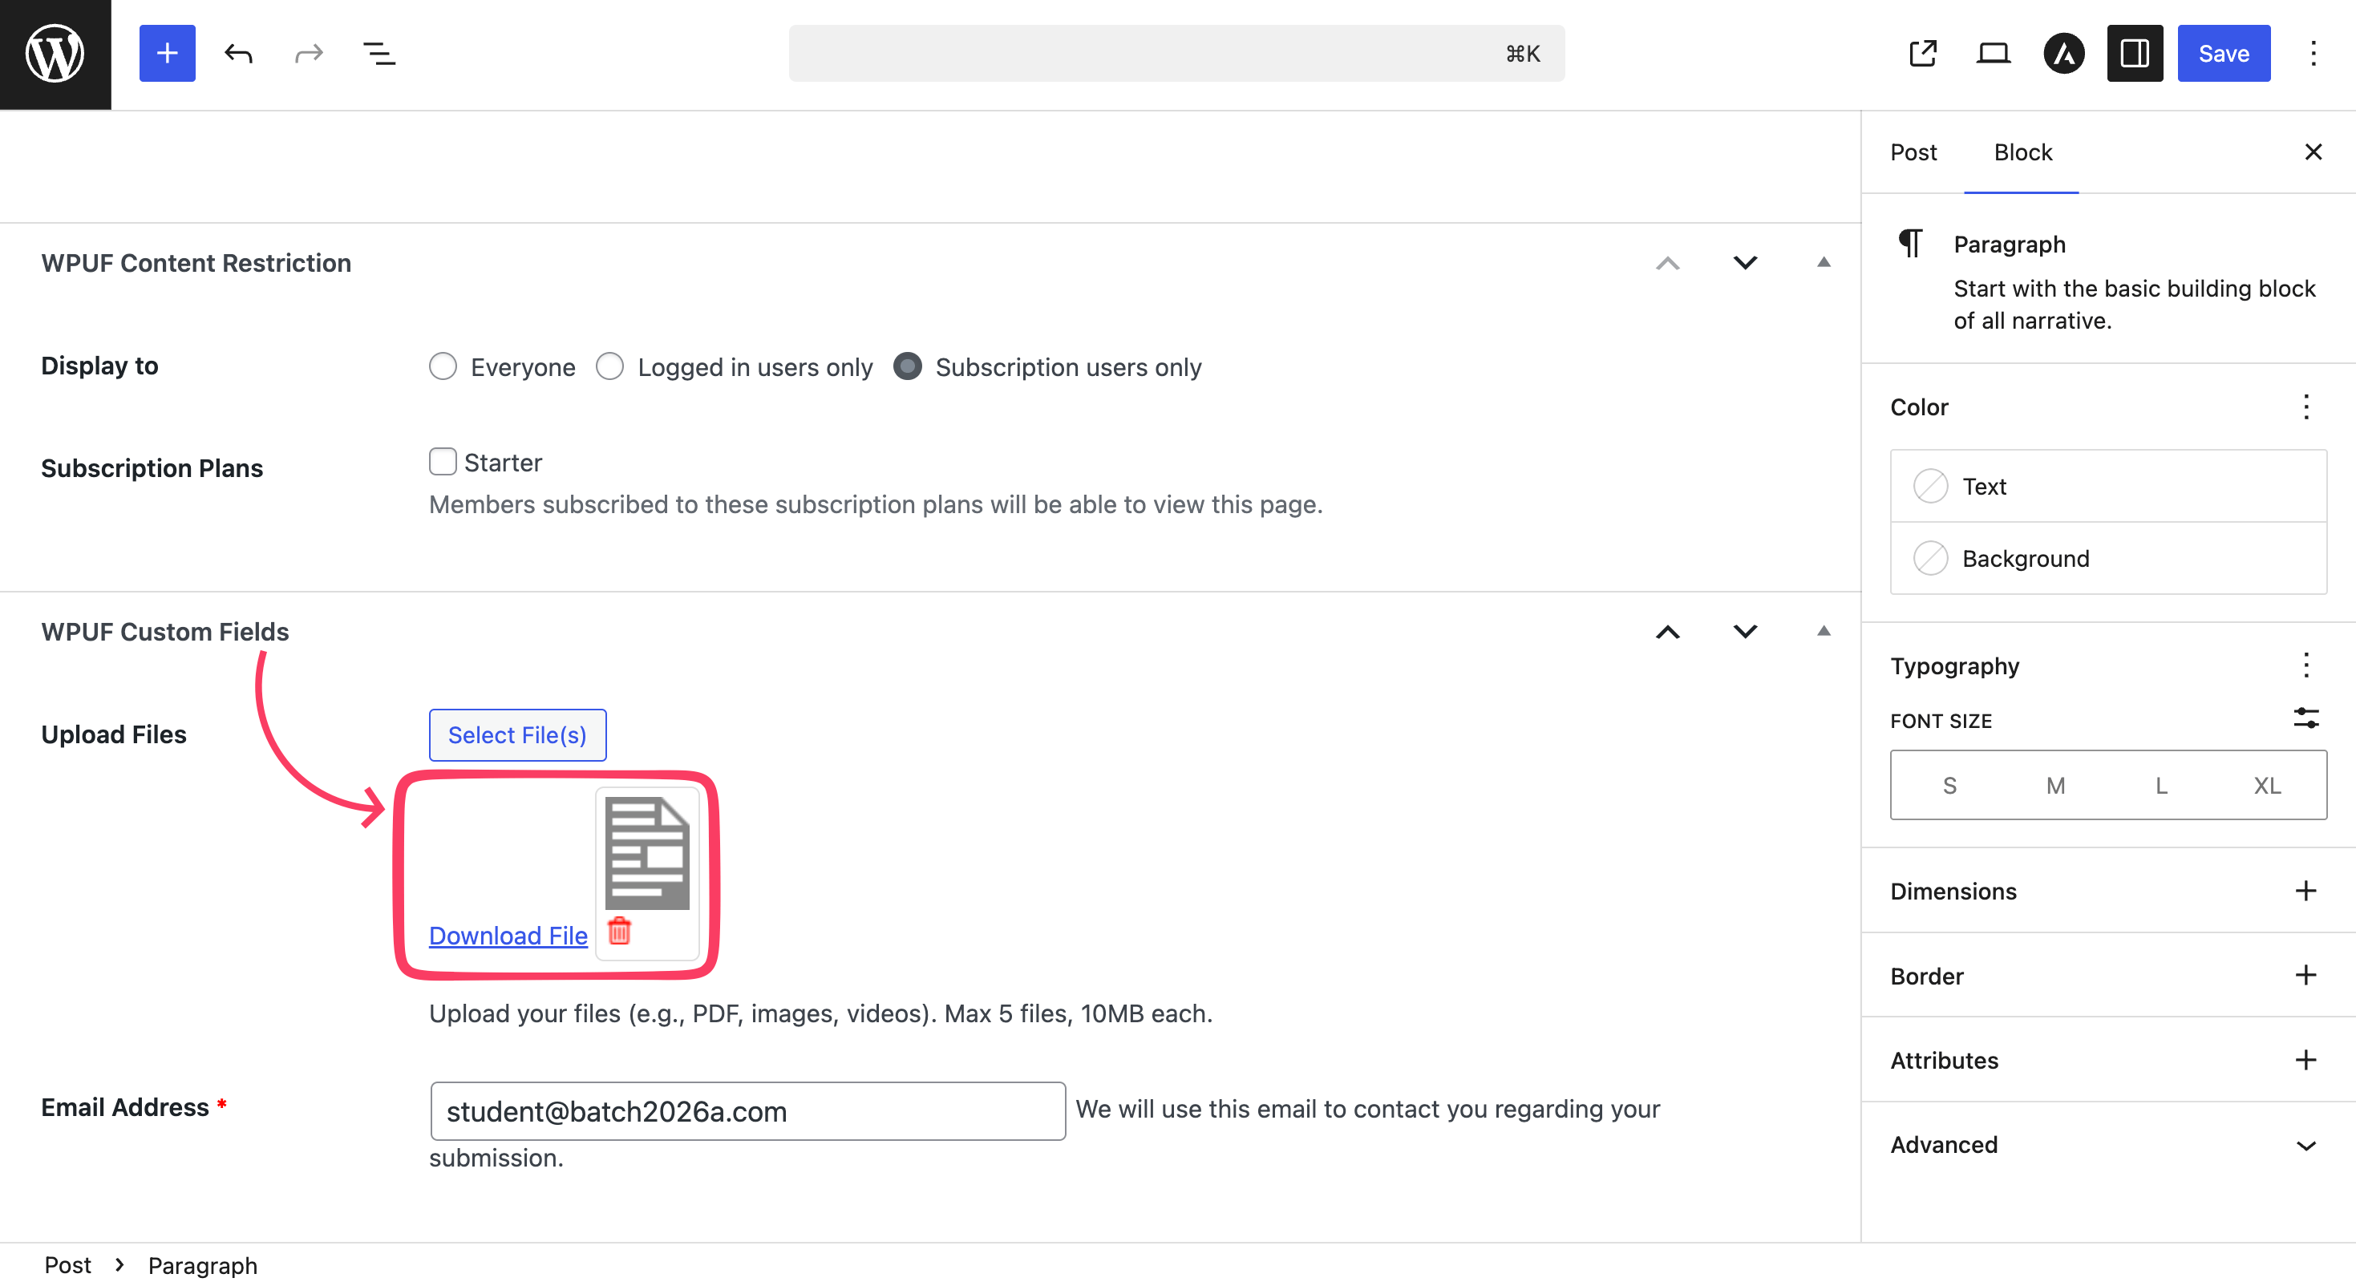The image size is (2356, 1286).
Task: View the post in a new tab
Action: [1922, 53]
